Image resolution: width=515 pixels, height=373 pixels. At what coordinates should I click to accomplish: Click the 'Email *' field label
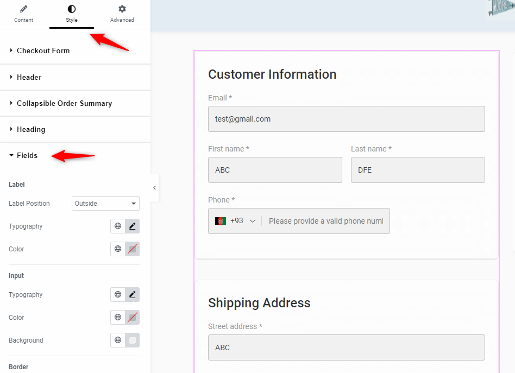tap(220, 98)
